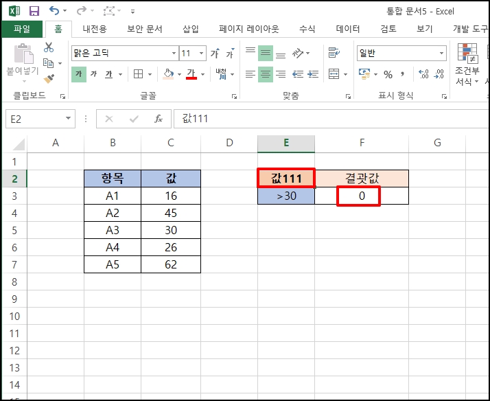The width and height of the screenshot is (490, 401).
Task: Select the >30 criteria cell
Action: tap(286, 196)
